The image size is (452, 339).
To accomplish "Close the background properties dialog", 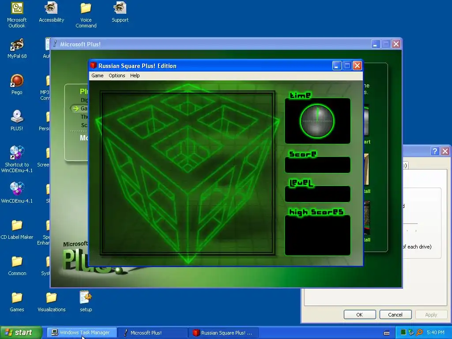I will 445,151.
